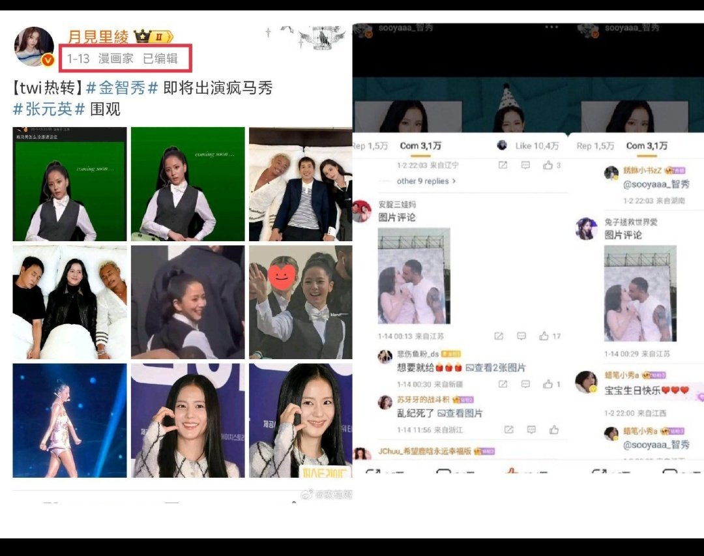Open sooyaaa_智秀 avatar in middle panel header
Image resolution: width=704 pixels, height=556 pixels.
pyautogui.click(x=362, y=31)
